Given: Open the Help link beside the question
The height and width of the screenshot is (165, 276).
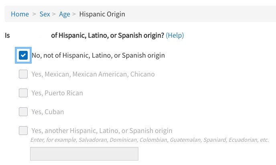Looking at the screenshot, I should click(x=175, y=35).
